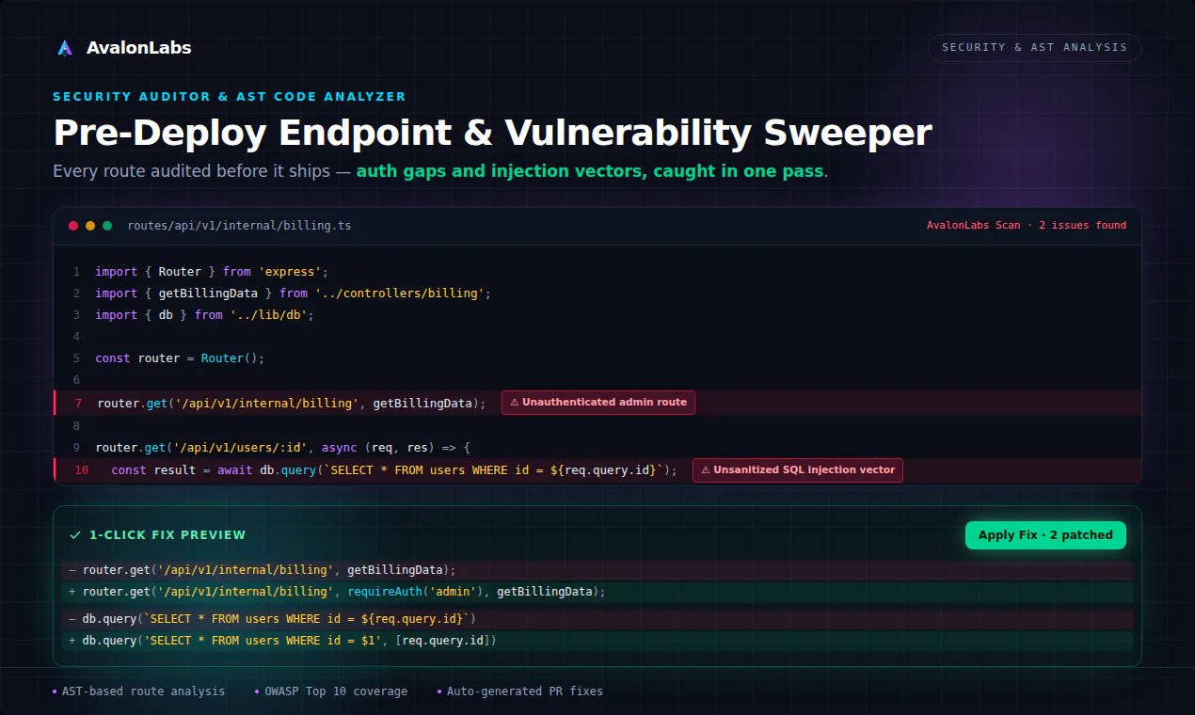Click removed diff line for billing route
The height and width of the screenshot is (715, 1195).
point(597,570)
